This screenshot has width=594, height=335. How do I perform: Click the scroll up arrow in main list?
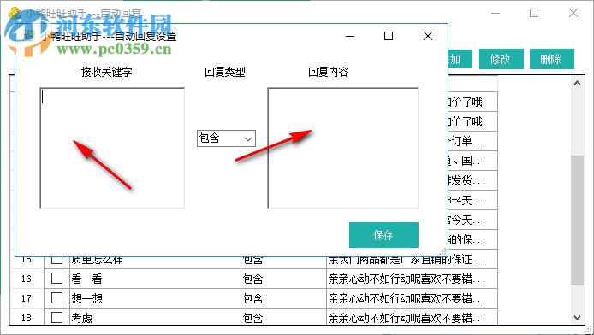(x=577, y=83)
